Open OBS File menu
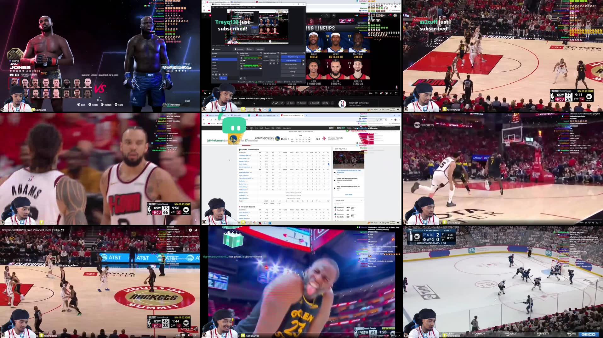The width and height of the screenshot is (603, 338). 213,7
